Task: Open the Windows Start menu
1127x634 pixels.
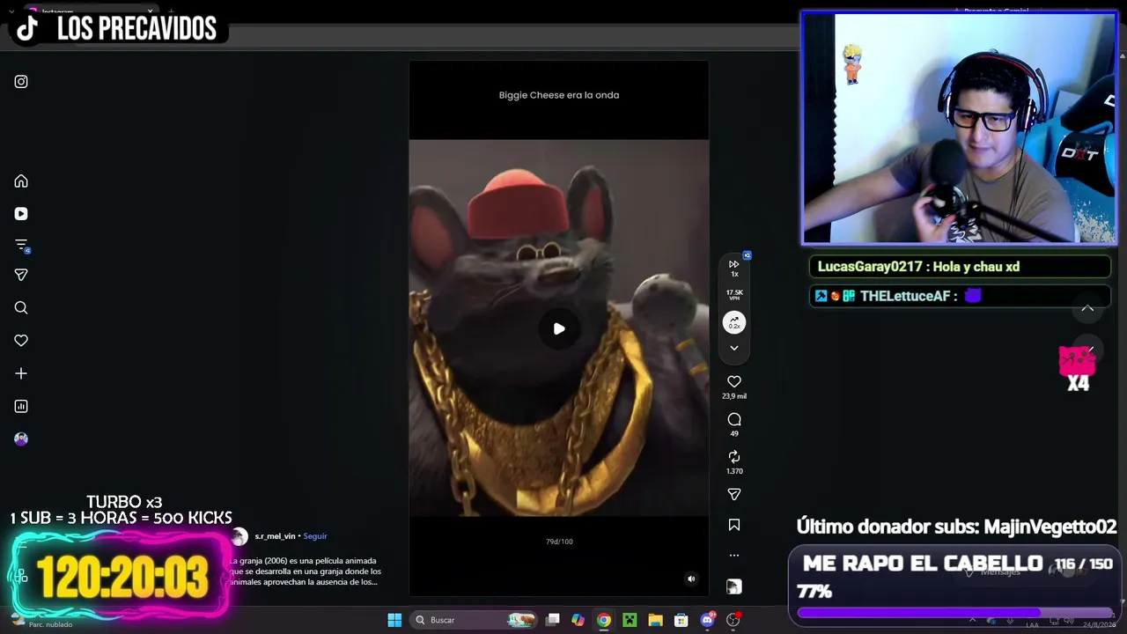Action: (394, 620)
